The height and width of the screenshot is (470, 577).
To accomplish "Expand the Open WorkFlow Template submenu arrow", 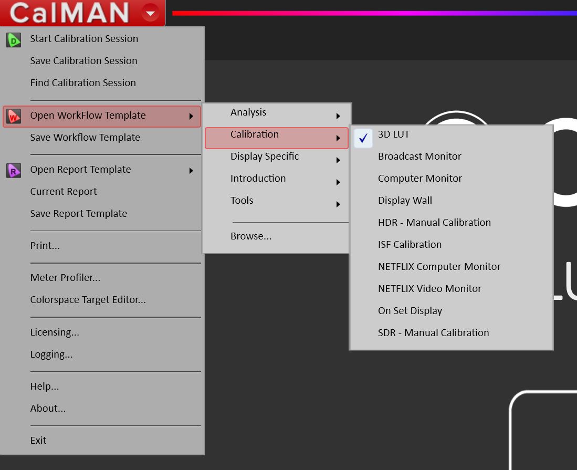I will click(191, 116).
